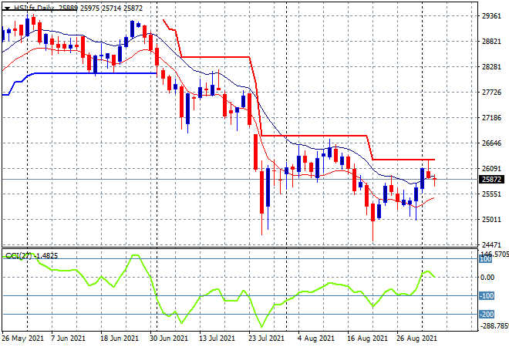Screen dimensions: 509x347
Task: Click the blue horizontal support line
Action: pyautogui.click(x=95, y=73)
